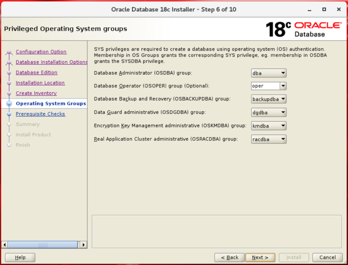Close the Oracle installer window
This screenshot has width=348, height=265.
click(x=339, y=9)
